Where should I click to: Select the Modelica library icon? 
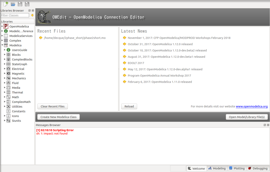point(6,45)
